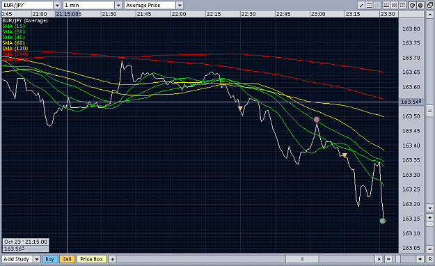This screenshot has height=266, width=435.
Task: Select the SMA (15) legend label
Action: coord(13,26)
